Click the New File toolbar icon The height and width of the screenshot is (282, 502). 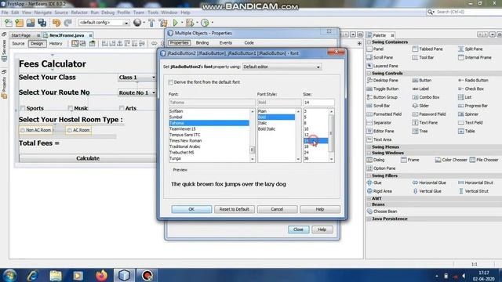click(x=9, y=23)
